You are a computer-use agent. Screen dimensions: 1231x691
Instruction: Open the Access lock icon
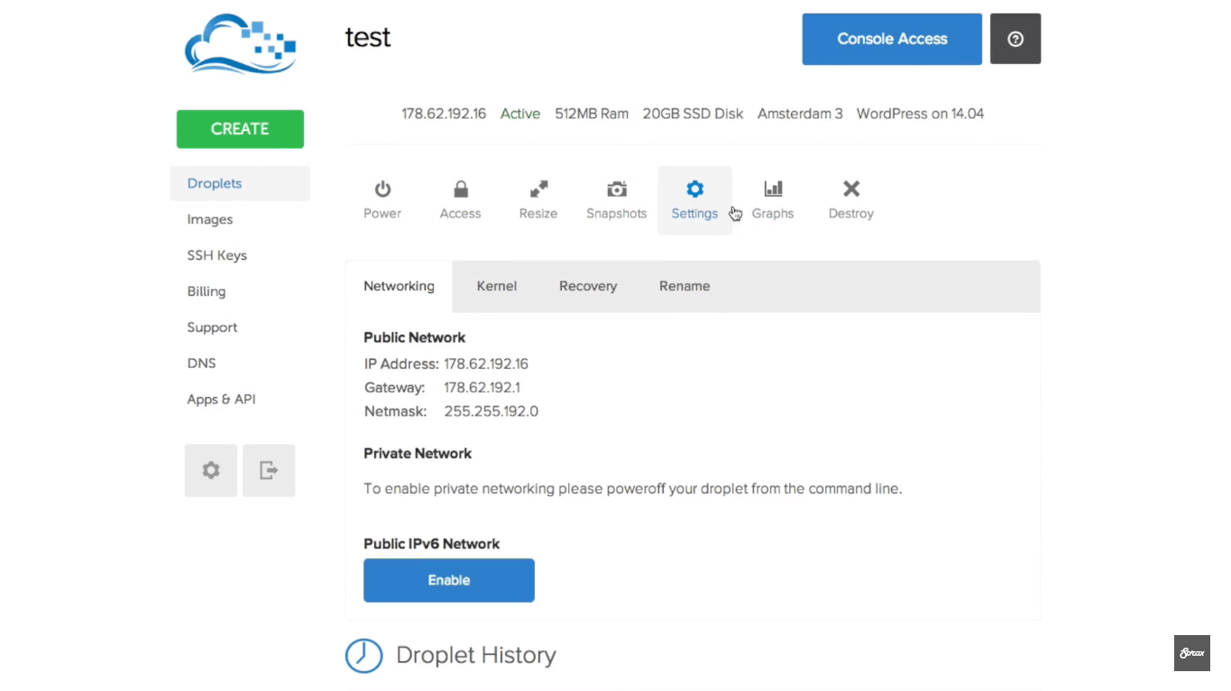tap(460, 189)
